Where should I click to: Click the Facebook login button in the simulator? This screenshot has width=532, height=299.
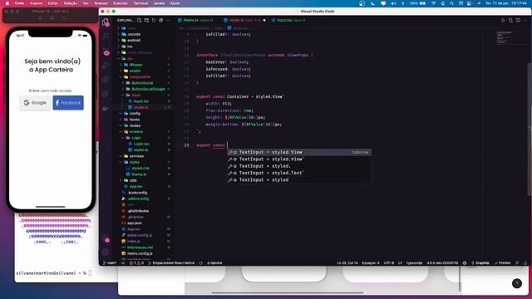pos(68,103)
